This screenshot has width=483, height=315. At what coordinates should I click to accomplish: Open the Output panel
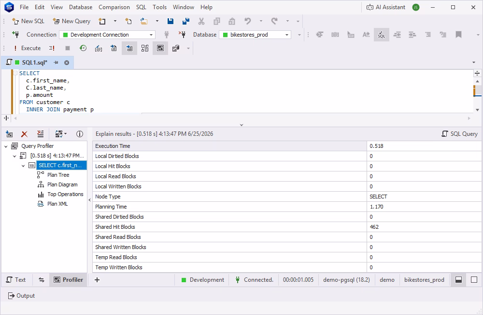click(22, 296)
